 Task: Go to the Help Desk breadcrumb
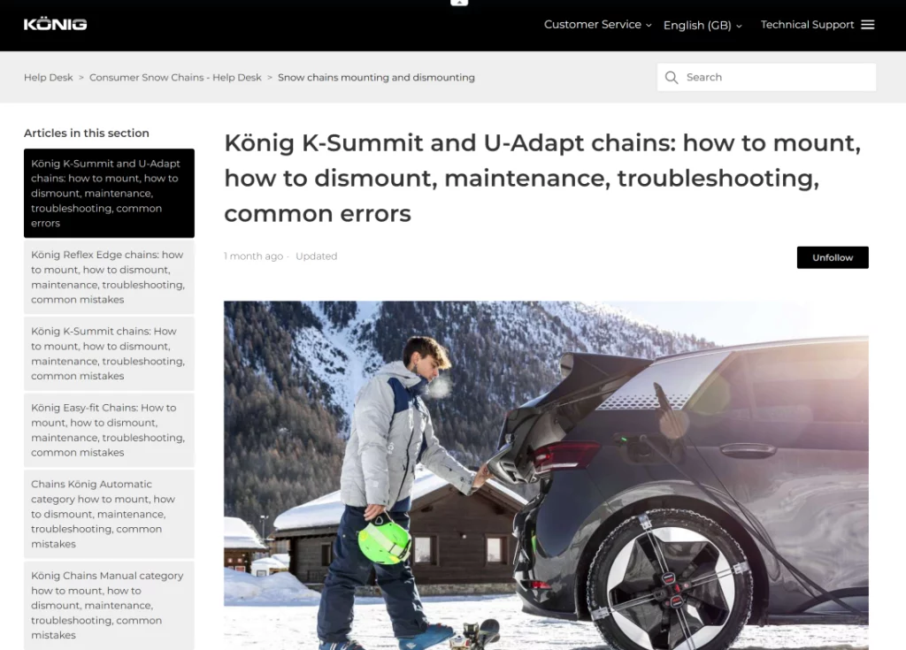tap(49, 78)
